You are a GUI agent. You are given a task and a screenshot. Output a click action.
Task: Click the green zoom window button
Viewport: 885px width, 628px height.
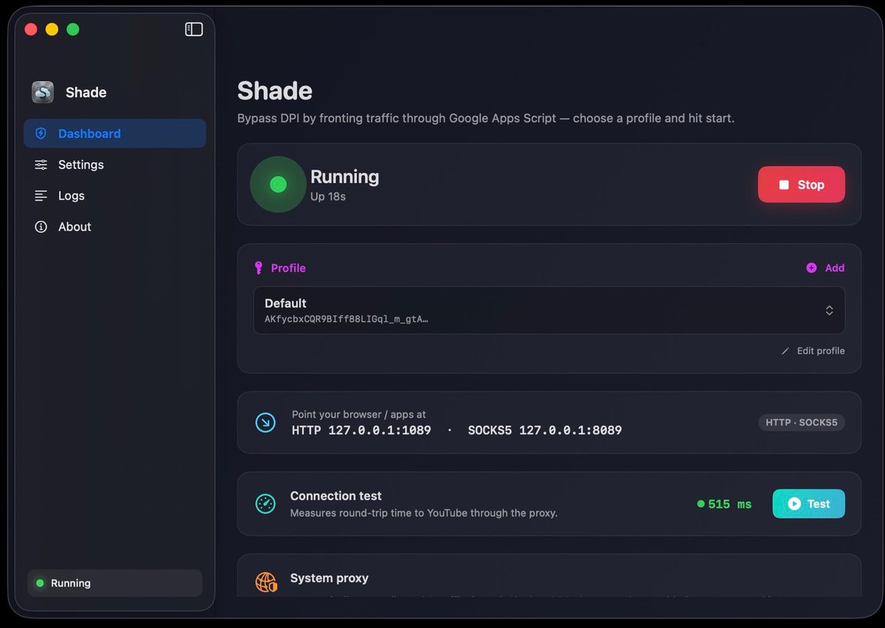[73, 29]
